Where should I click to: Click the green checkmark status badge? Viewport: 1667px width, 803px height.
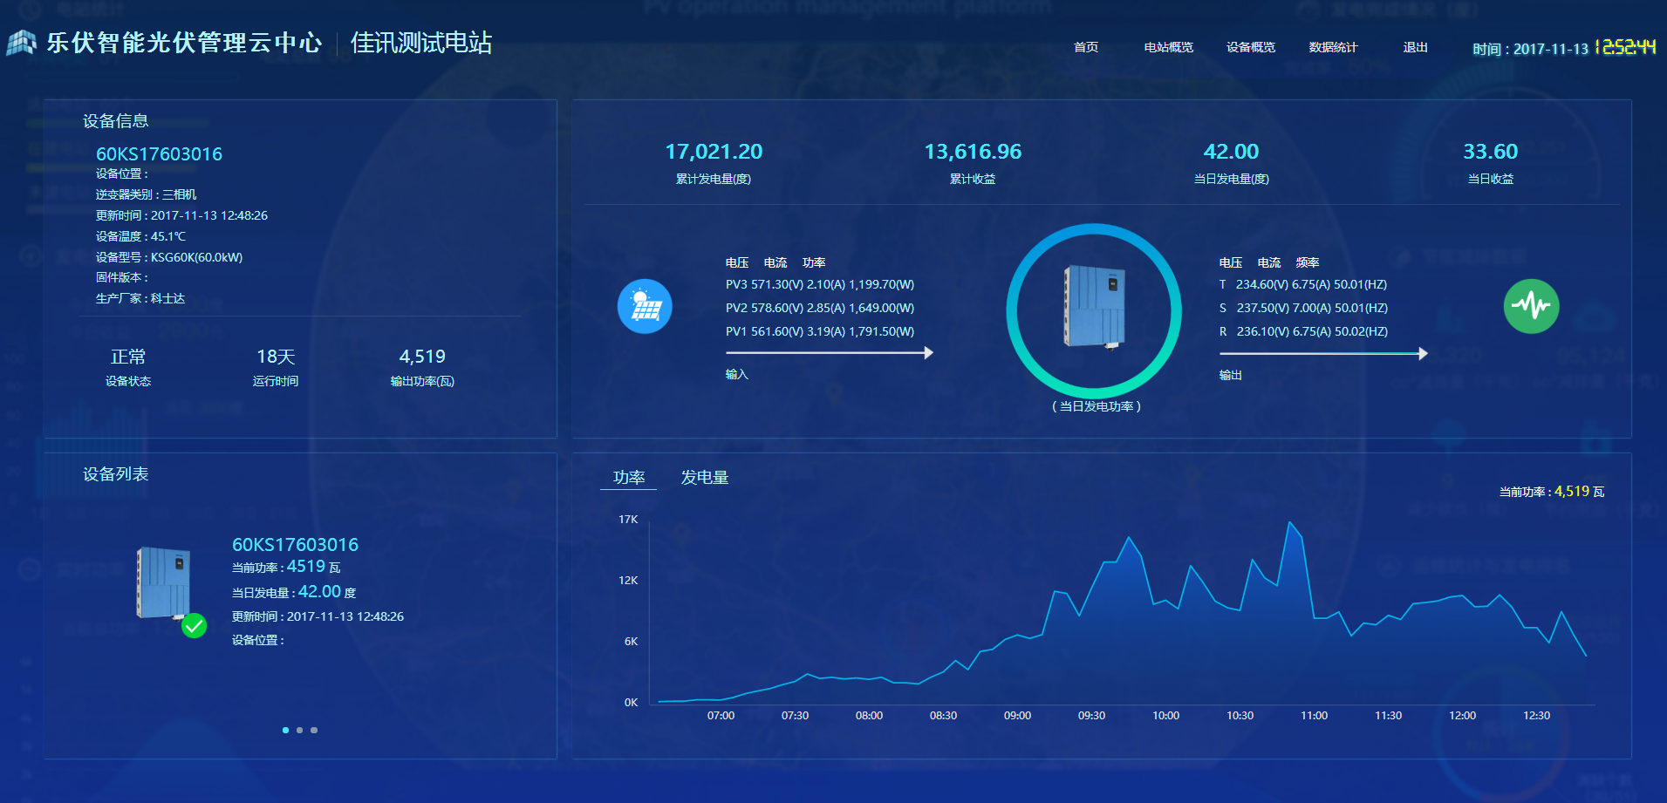coord(194,626)
